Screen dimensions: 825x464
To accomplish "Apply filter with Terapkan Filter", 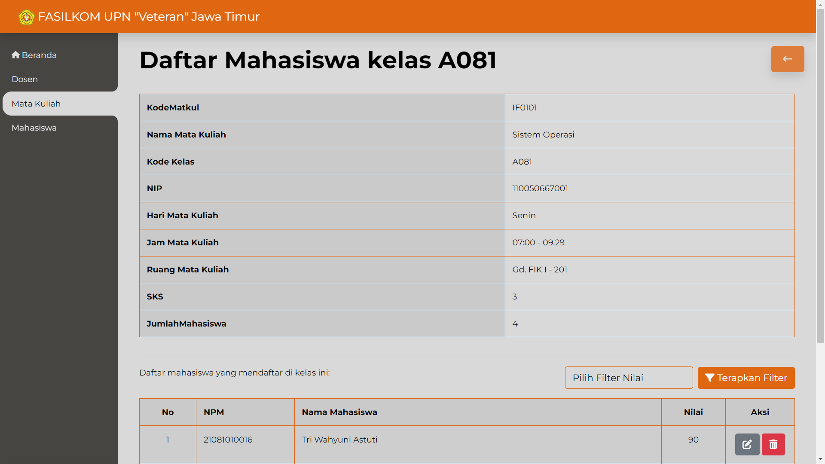I will [746, 378].
